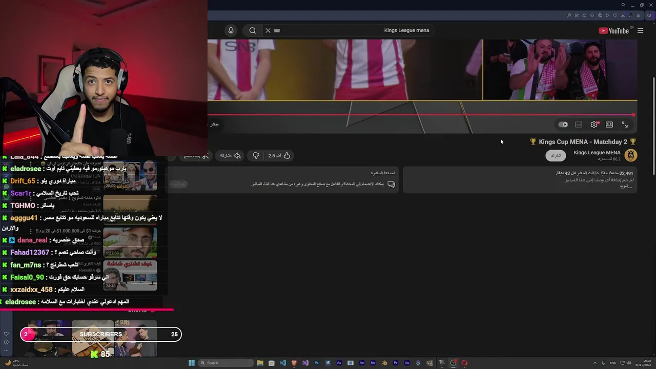Click the tray microphone icon

point(603,363)
